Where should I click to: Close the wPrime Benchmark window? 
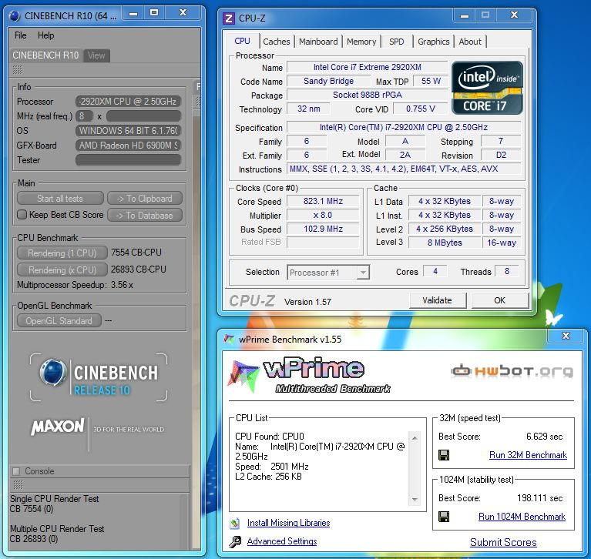tap(566, 336)
